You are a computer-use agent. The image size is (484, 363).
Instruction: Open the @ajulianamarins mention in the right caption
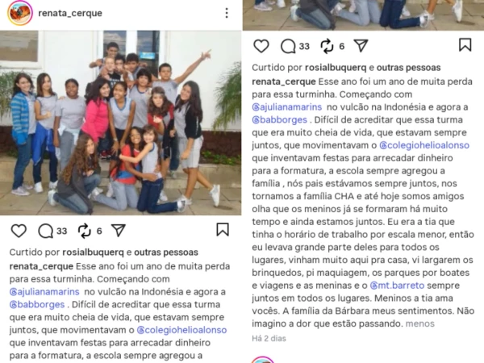click(x=286, y=107)
